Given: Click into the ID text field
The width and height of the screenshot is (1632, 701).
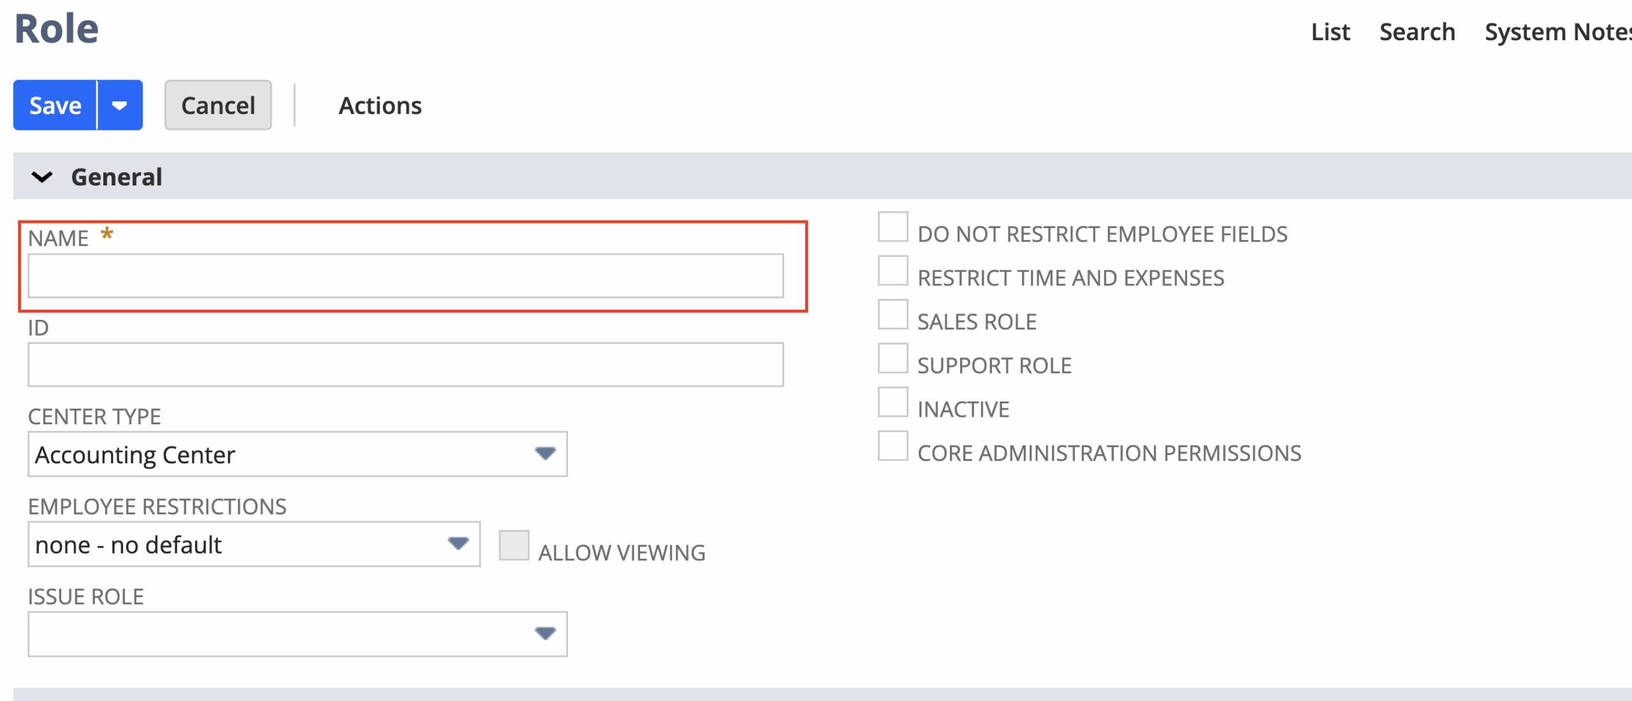Looking at the screenshot, I should coord(405,365).
